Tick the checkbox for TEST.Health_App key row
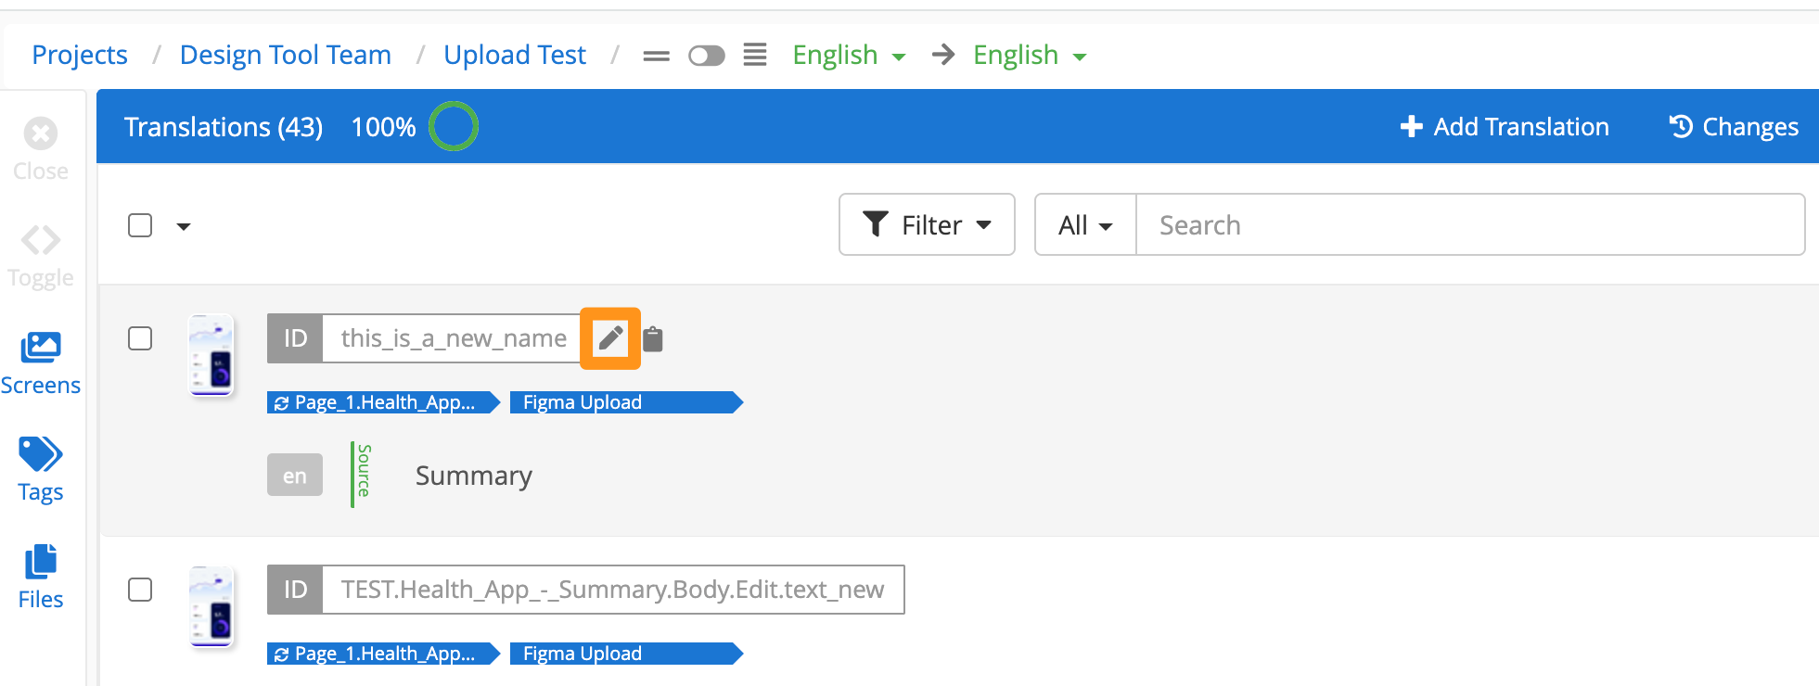 pos(140,590)
